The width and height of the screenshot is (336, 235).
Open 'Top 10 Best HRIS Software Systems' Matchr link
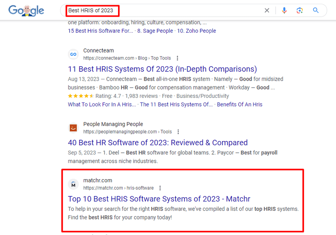pyautogui.click(x=159, y=199)
